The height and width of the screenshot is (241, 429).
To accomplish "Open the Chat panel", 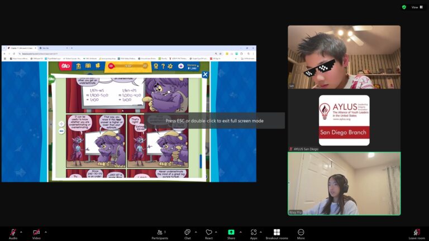I will click(x=188, y=234).
